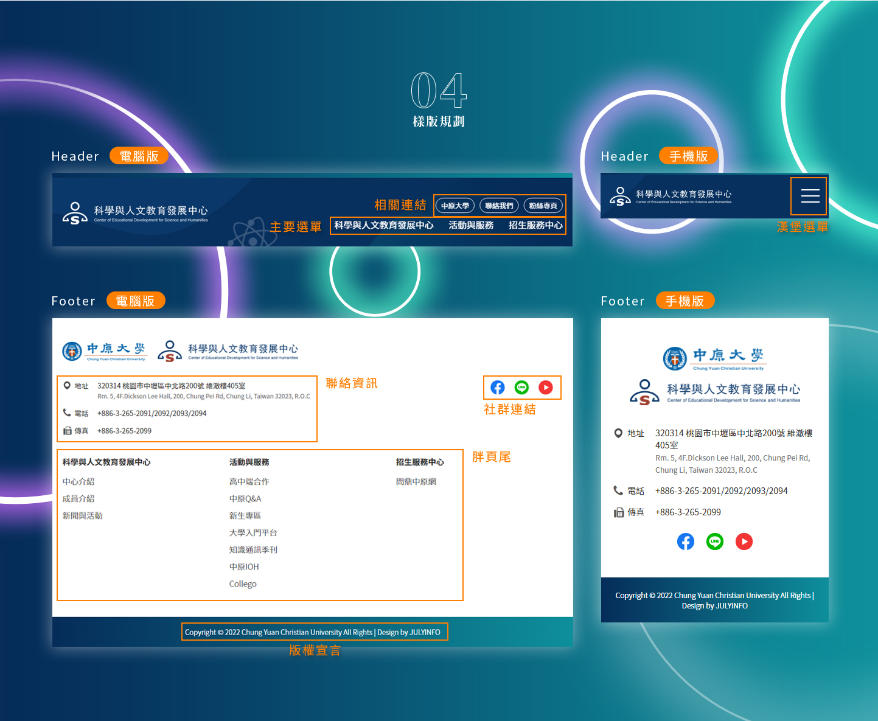Screen dimensions: 878x721
Task: Click the LINE icon in mobile footer
Action: [715, 542]
